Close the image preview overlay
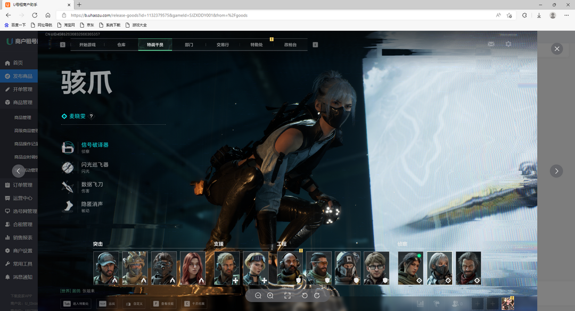575x311 pixels. (x=557, y=49)
